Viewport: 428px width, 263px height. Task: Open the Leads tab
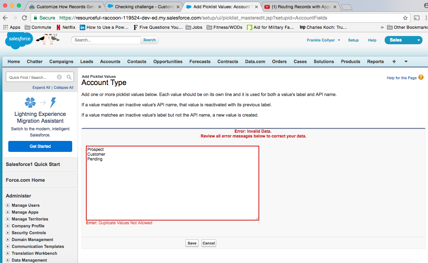click(x=87, y=62)
